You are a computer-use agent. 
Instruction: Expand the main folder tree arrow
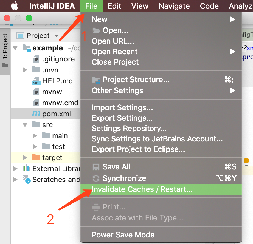[35, 136]
